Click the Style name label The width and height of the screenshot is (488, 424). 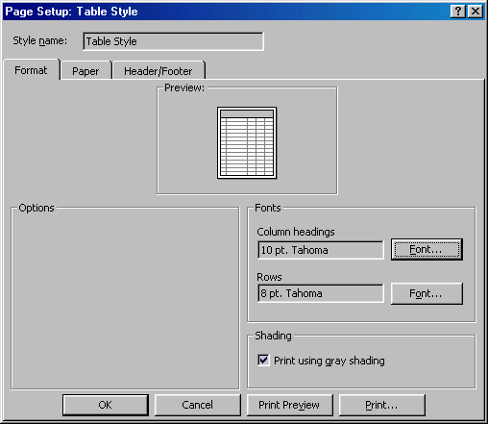click(40, 40)
